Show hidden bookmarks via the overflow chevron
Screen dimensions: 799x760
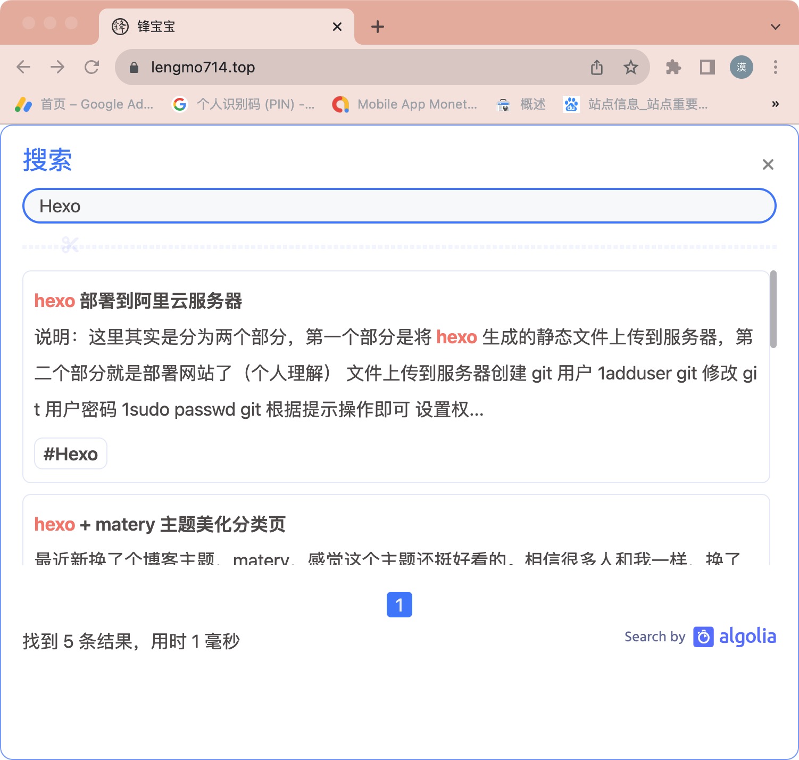pyautogui.click(x=775, y=104)
